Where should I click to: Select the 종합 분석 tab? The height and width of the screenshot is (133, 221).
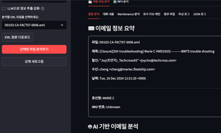tap(94, 14)
